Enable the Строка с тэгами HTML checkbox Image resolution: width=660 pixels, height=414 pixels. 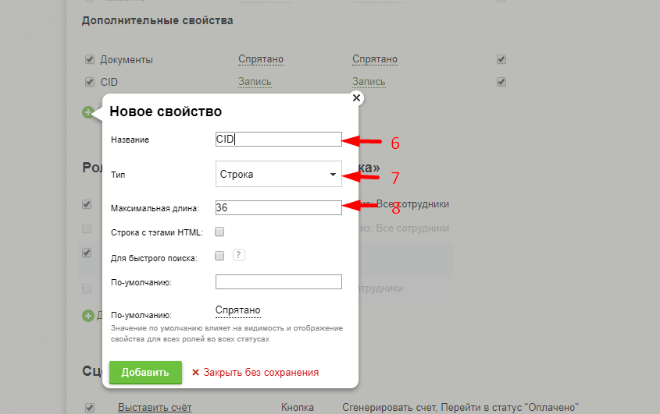[x=219, y=232]
